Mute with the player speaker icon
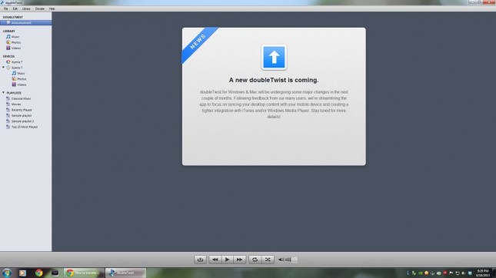The height and width of the screenshot is (278, 496). (281, 260)
